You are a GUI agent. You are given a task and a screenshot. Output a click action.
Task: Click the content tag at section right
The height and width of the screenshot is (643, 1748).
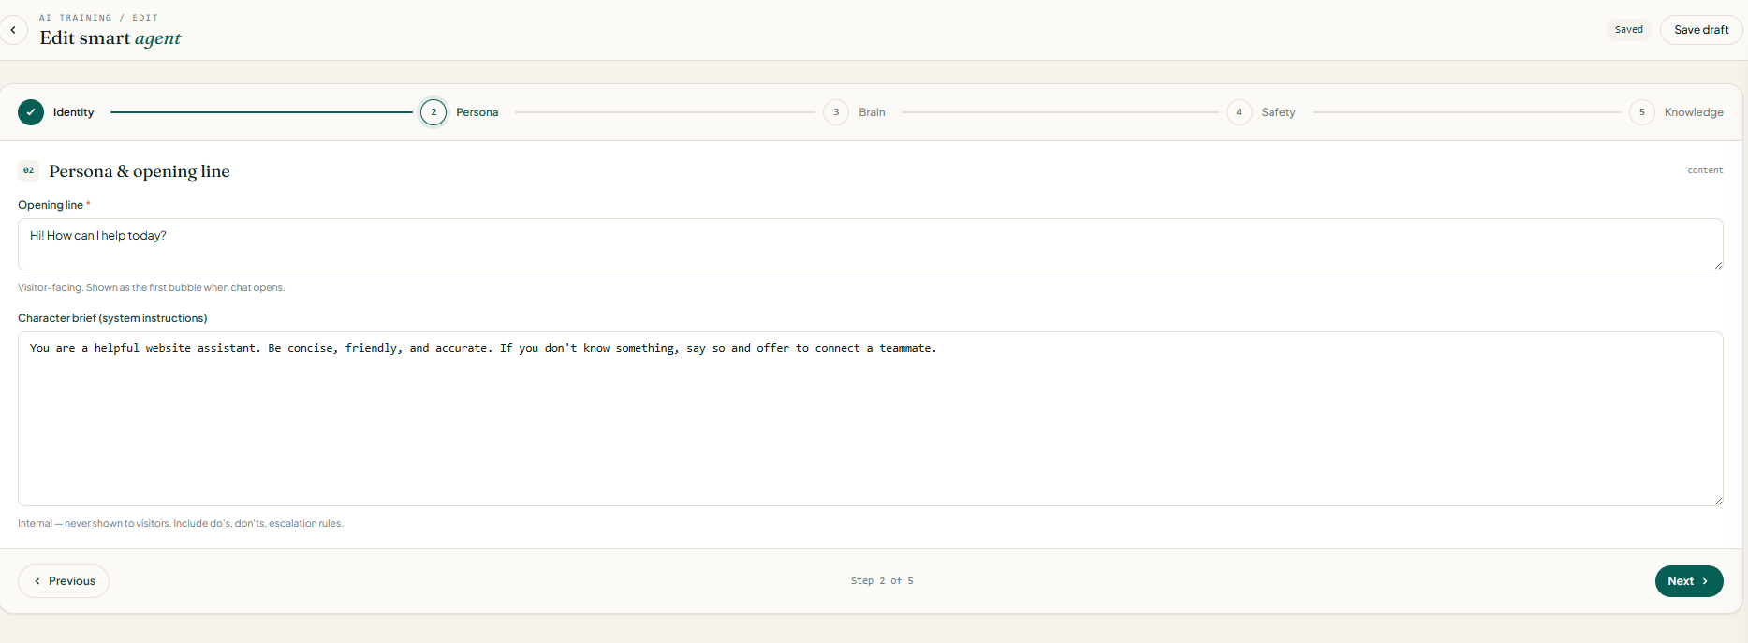(1705, 170)
